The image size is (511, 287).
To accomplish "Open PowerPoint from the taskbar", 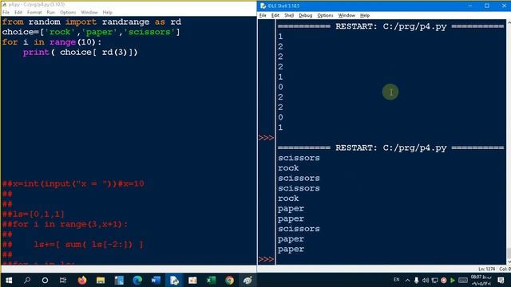I will pyautogui.click(x=192, y=280).
